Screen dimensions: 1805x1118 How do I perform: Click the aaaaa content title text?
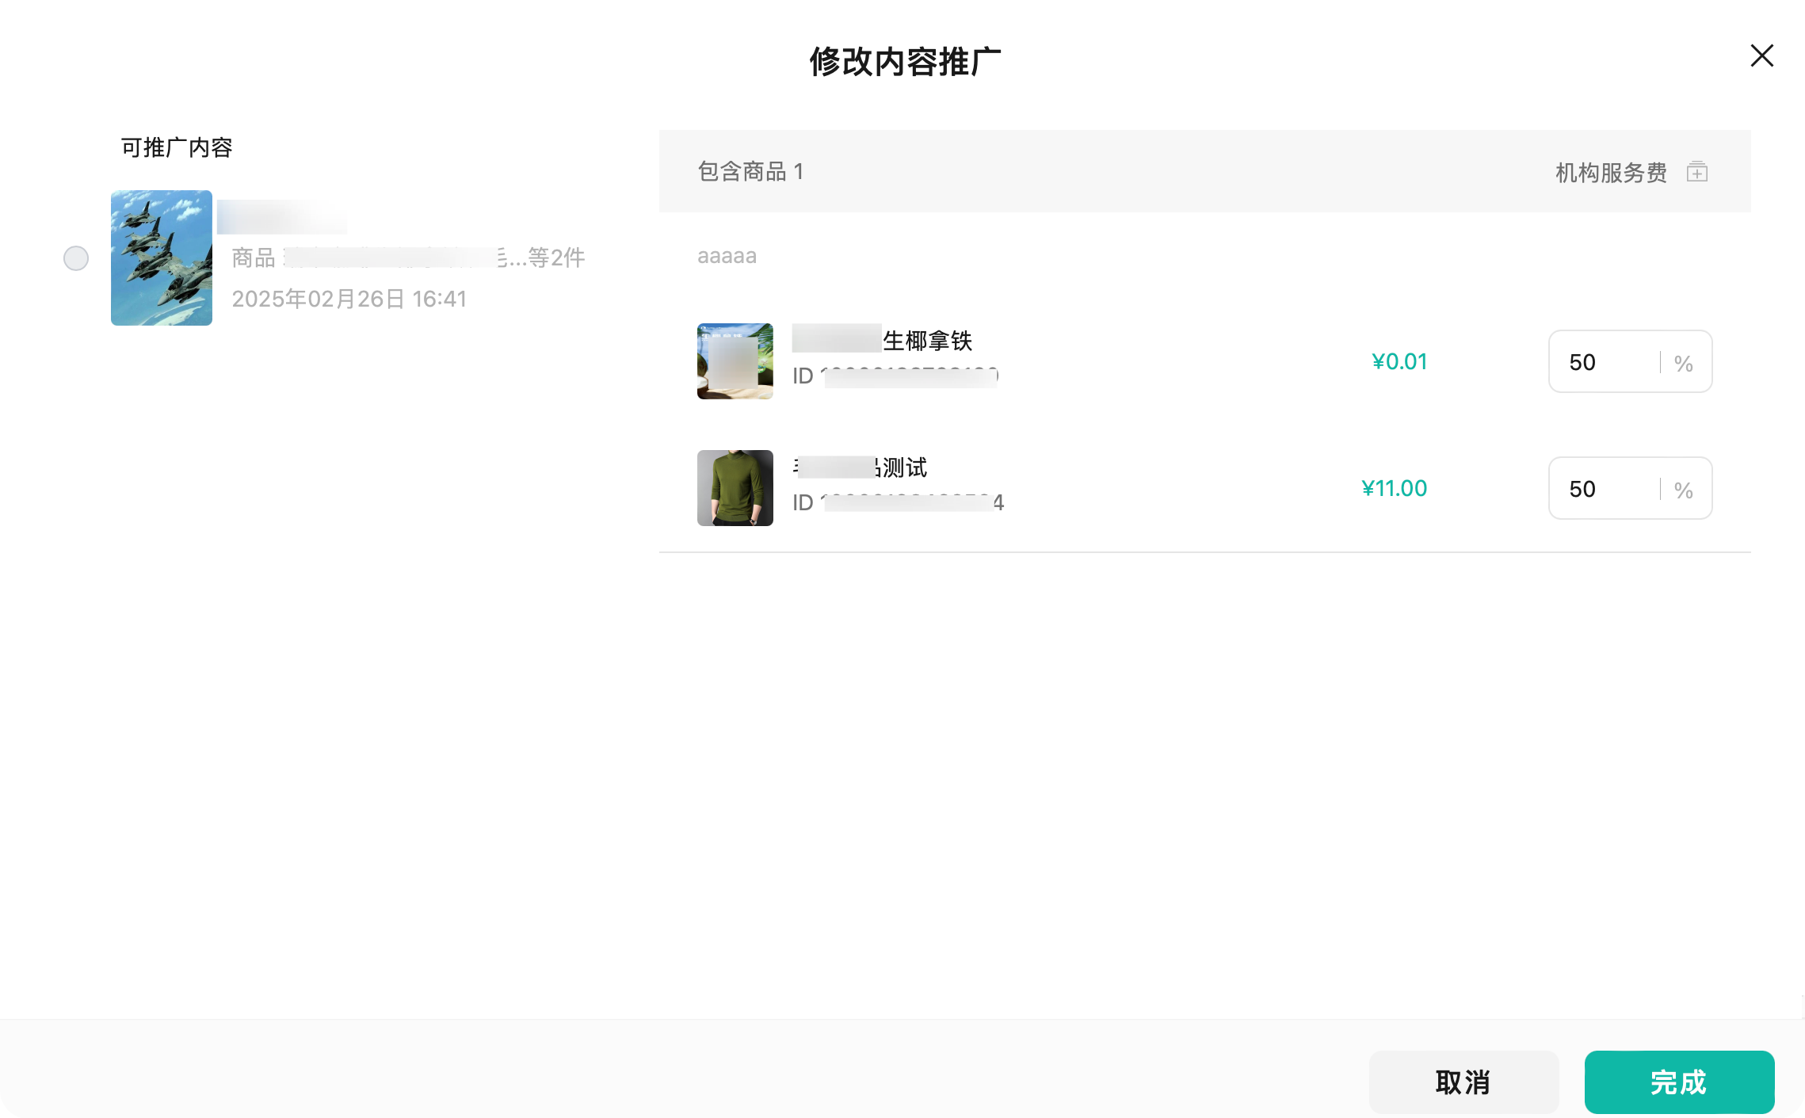[727, 256]
